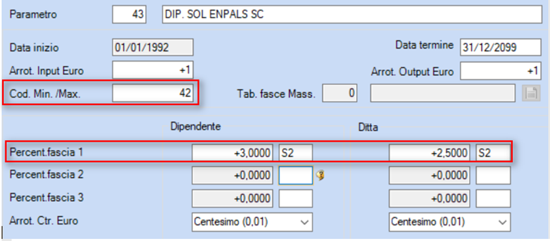Click Ditta Percent.fascia 3 value field
This screenshot has height=241, width=550.
click(x=429, y=199)
